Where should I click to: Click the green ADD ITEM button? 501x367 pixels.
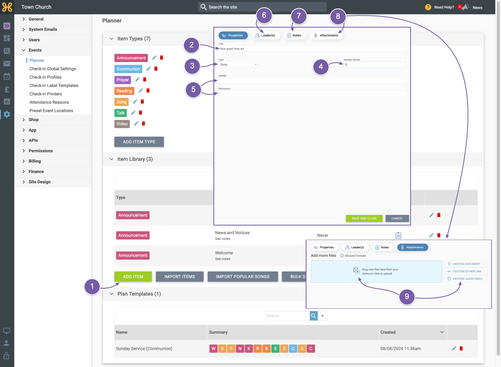[133, 277]
